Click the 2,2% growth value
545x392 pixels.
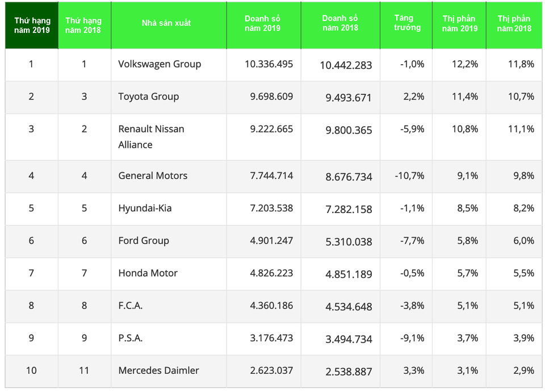click(414, 97)
